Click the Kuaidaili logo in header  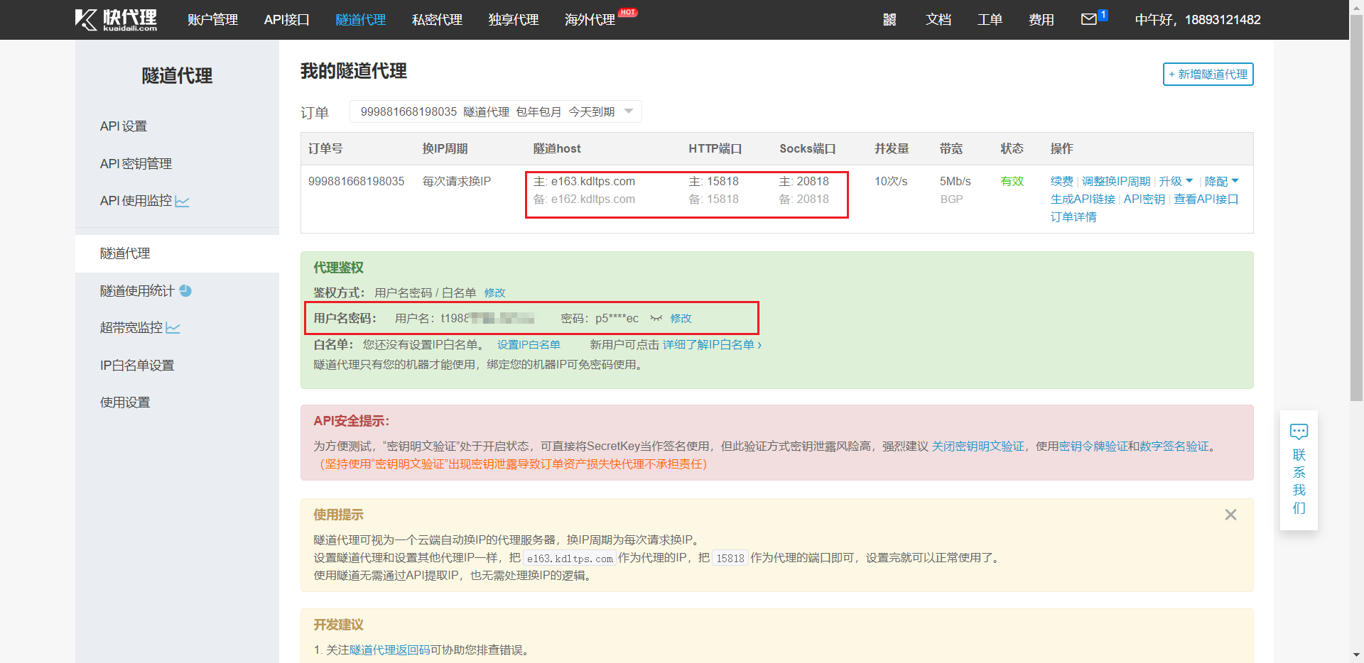point(116,20)
